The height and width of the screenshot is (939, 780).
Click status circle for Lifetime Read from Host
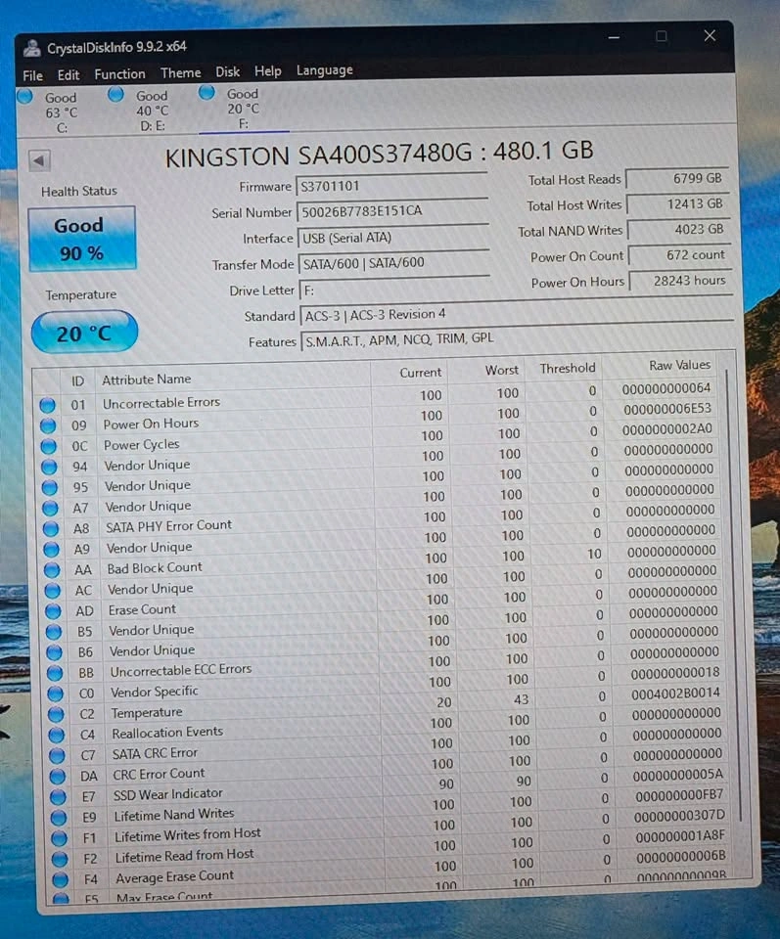(60, 860)
